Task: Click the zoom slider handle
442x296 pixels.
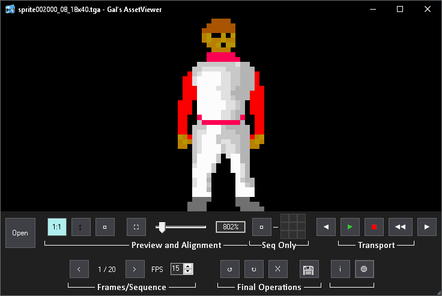Action: click(162, 227)
